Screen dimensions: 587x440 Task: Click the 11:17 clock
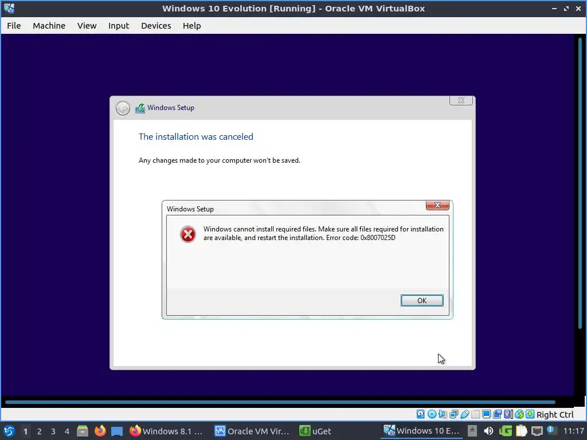point(573,431)
